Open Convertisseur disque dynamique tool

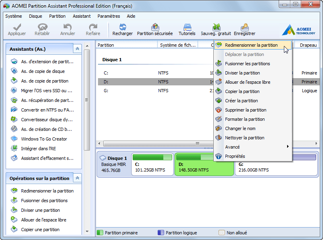(42, 120)
